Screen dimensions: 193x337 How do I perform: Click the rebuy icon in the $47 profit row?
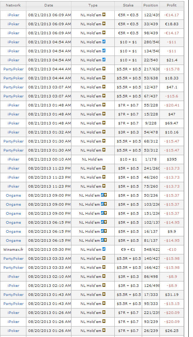coord(104,114)
